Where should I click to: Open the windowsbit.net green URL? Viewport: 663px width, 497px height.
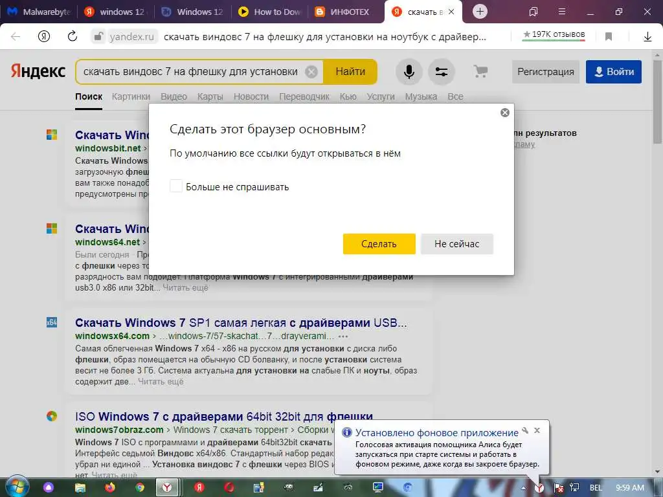(x=108, y=148)
